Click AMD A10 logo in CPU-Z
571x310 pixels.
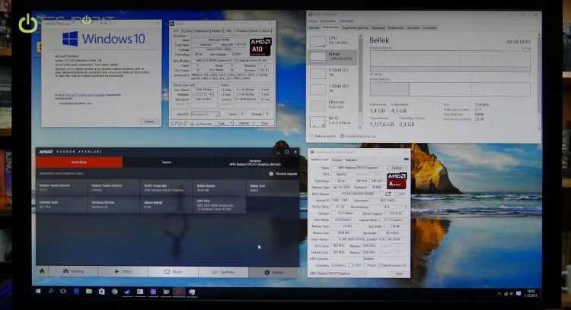(260, 47)
